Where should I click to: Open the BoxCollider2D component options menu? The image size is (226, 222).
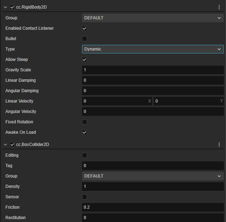point(219,145)
